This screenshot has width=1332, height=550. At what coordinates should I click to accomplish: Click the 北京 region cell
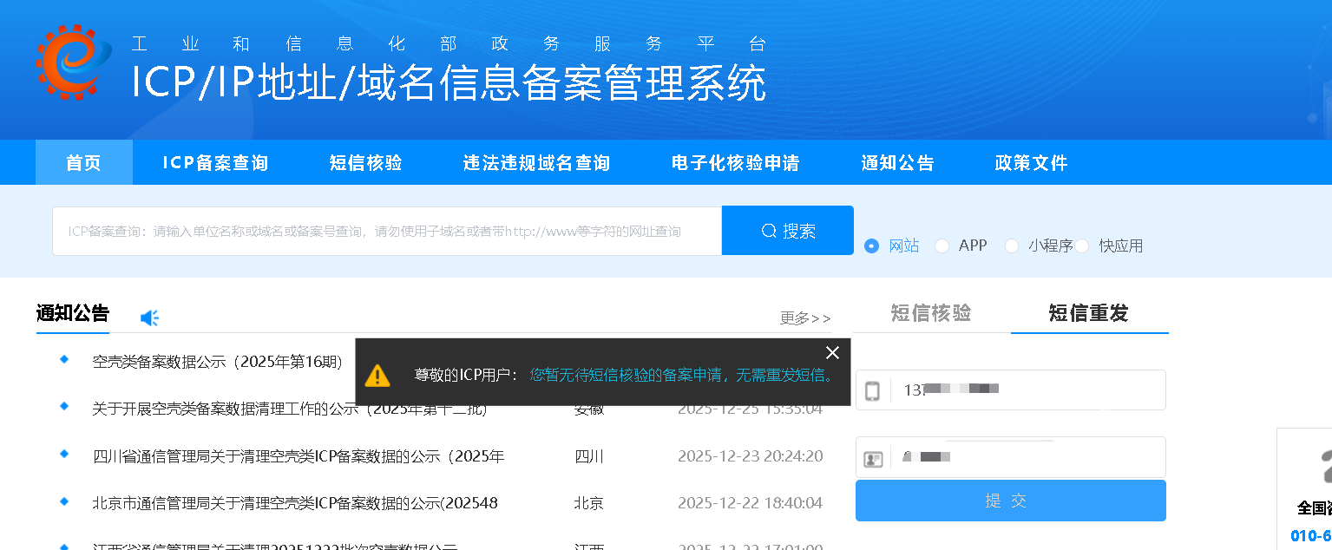tap(589, 503)
